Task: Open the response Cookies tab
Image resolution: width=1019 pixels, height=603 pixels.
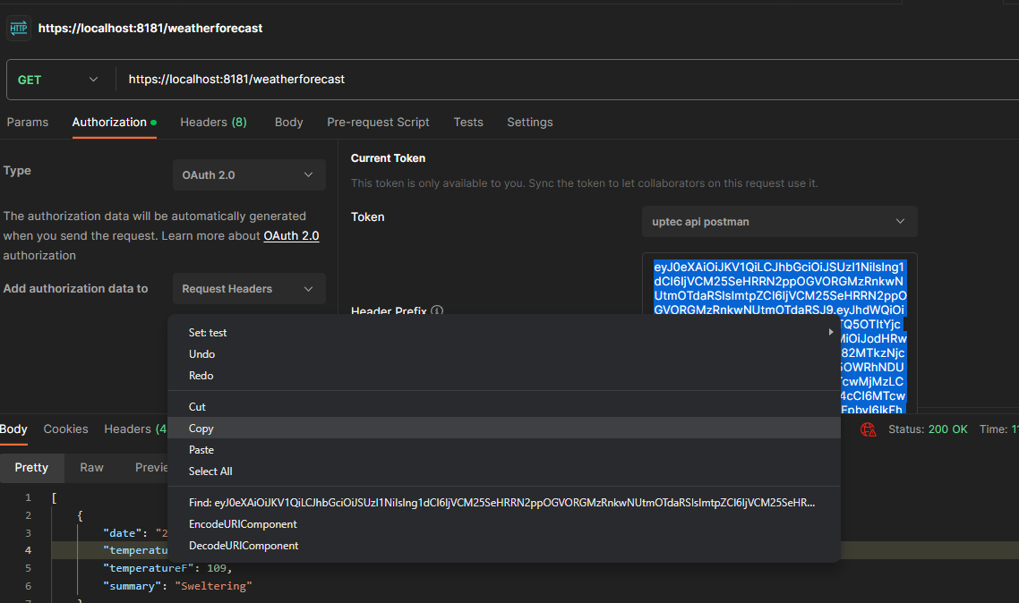Action: click(66, 429)
